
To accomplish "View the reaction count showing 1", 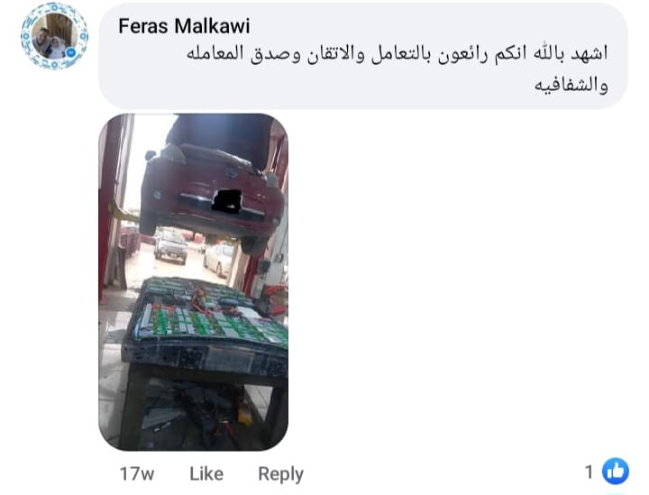I will [x=589, y=472].
